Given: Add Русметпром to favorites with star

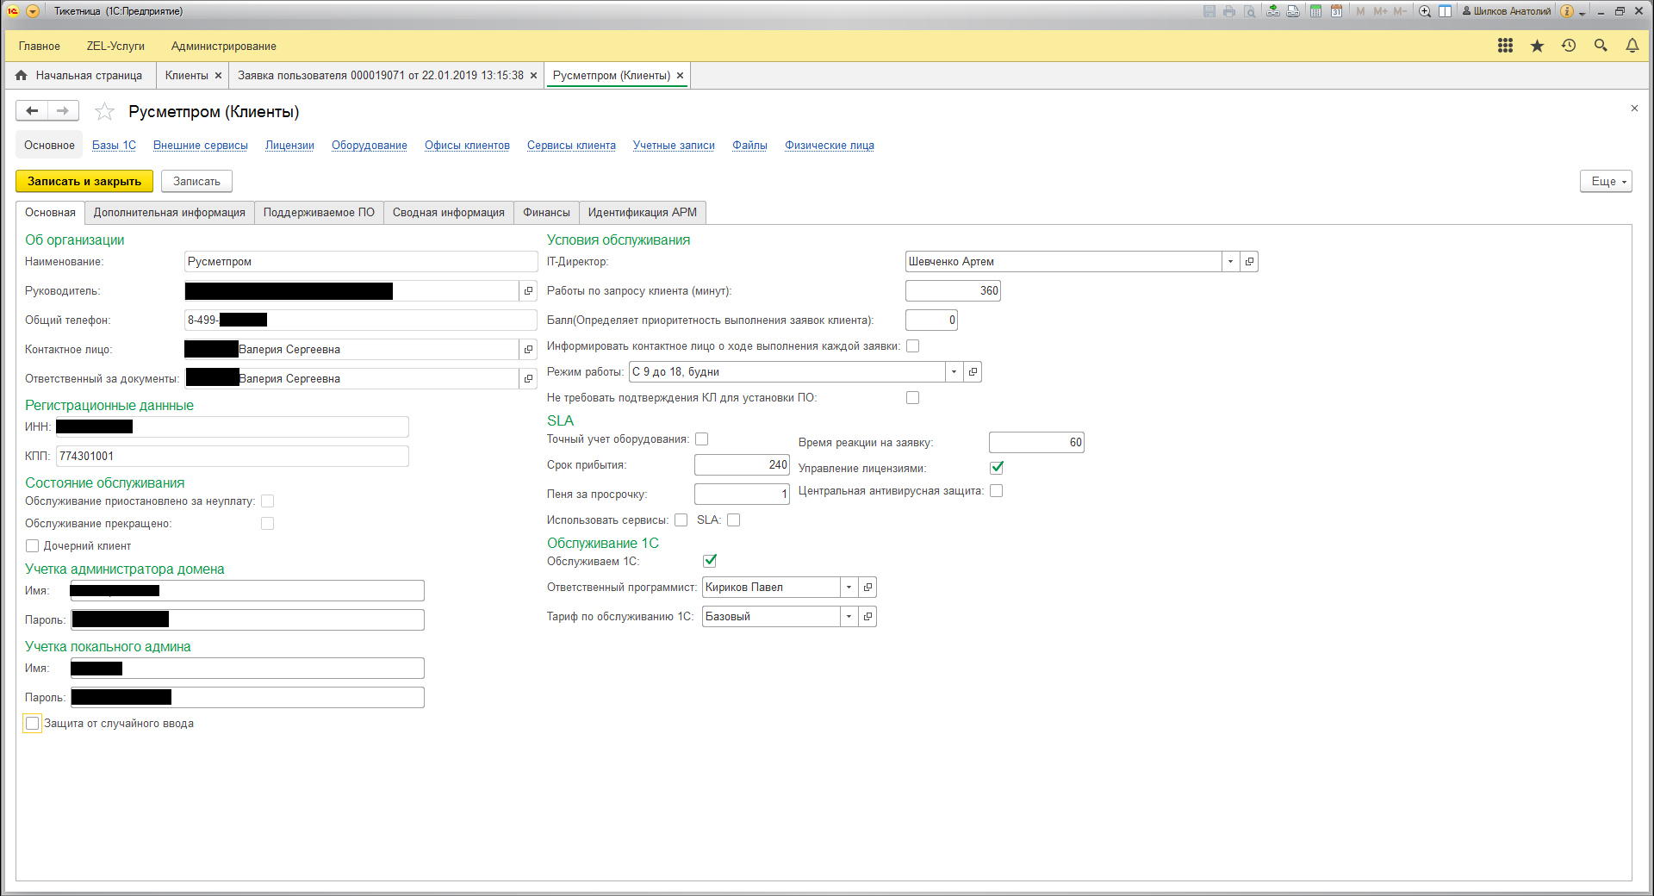Looking at the screenshot, I should pos(104,111).
